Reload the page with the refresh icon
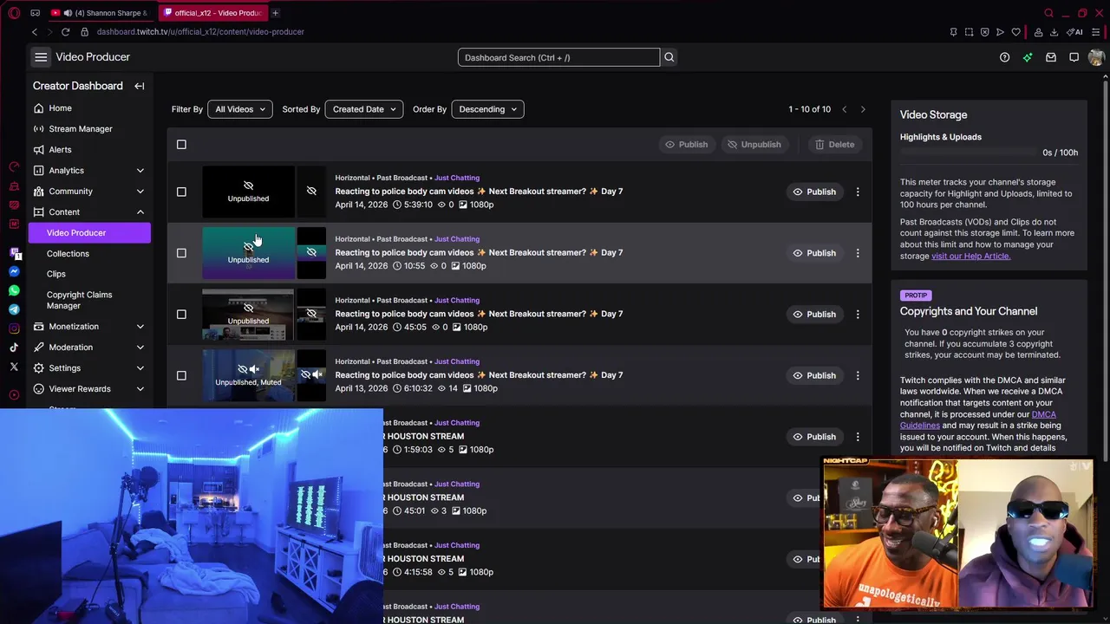This screenshot has height=624, width=1110. pos(65,32)
